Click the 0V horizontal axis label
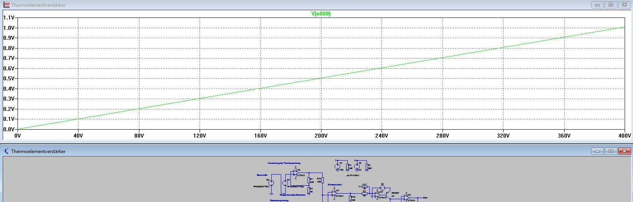Image resolution: width=633 pixels, height=202 pixels. point(18,136)
